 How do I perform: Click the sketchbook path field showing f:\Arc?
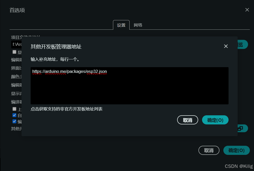(x=16, y=44)
